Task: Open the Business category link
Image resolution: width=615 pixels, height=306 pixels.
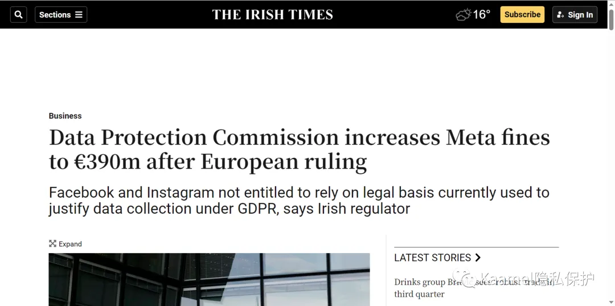Action: 65,116
